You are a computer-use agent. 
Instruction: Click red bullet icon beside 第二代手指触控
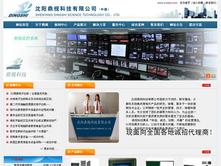click(x=7, y=104)
